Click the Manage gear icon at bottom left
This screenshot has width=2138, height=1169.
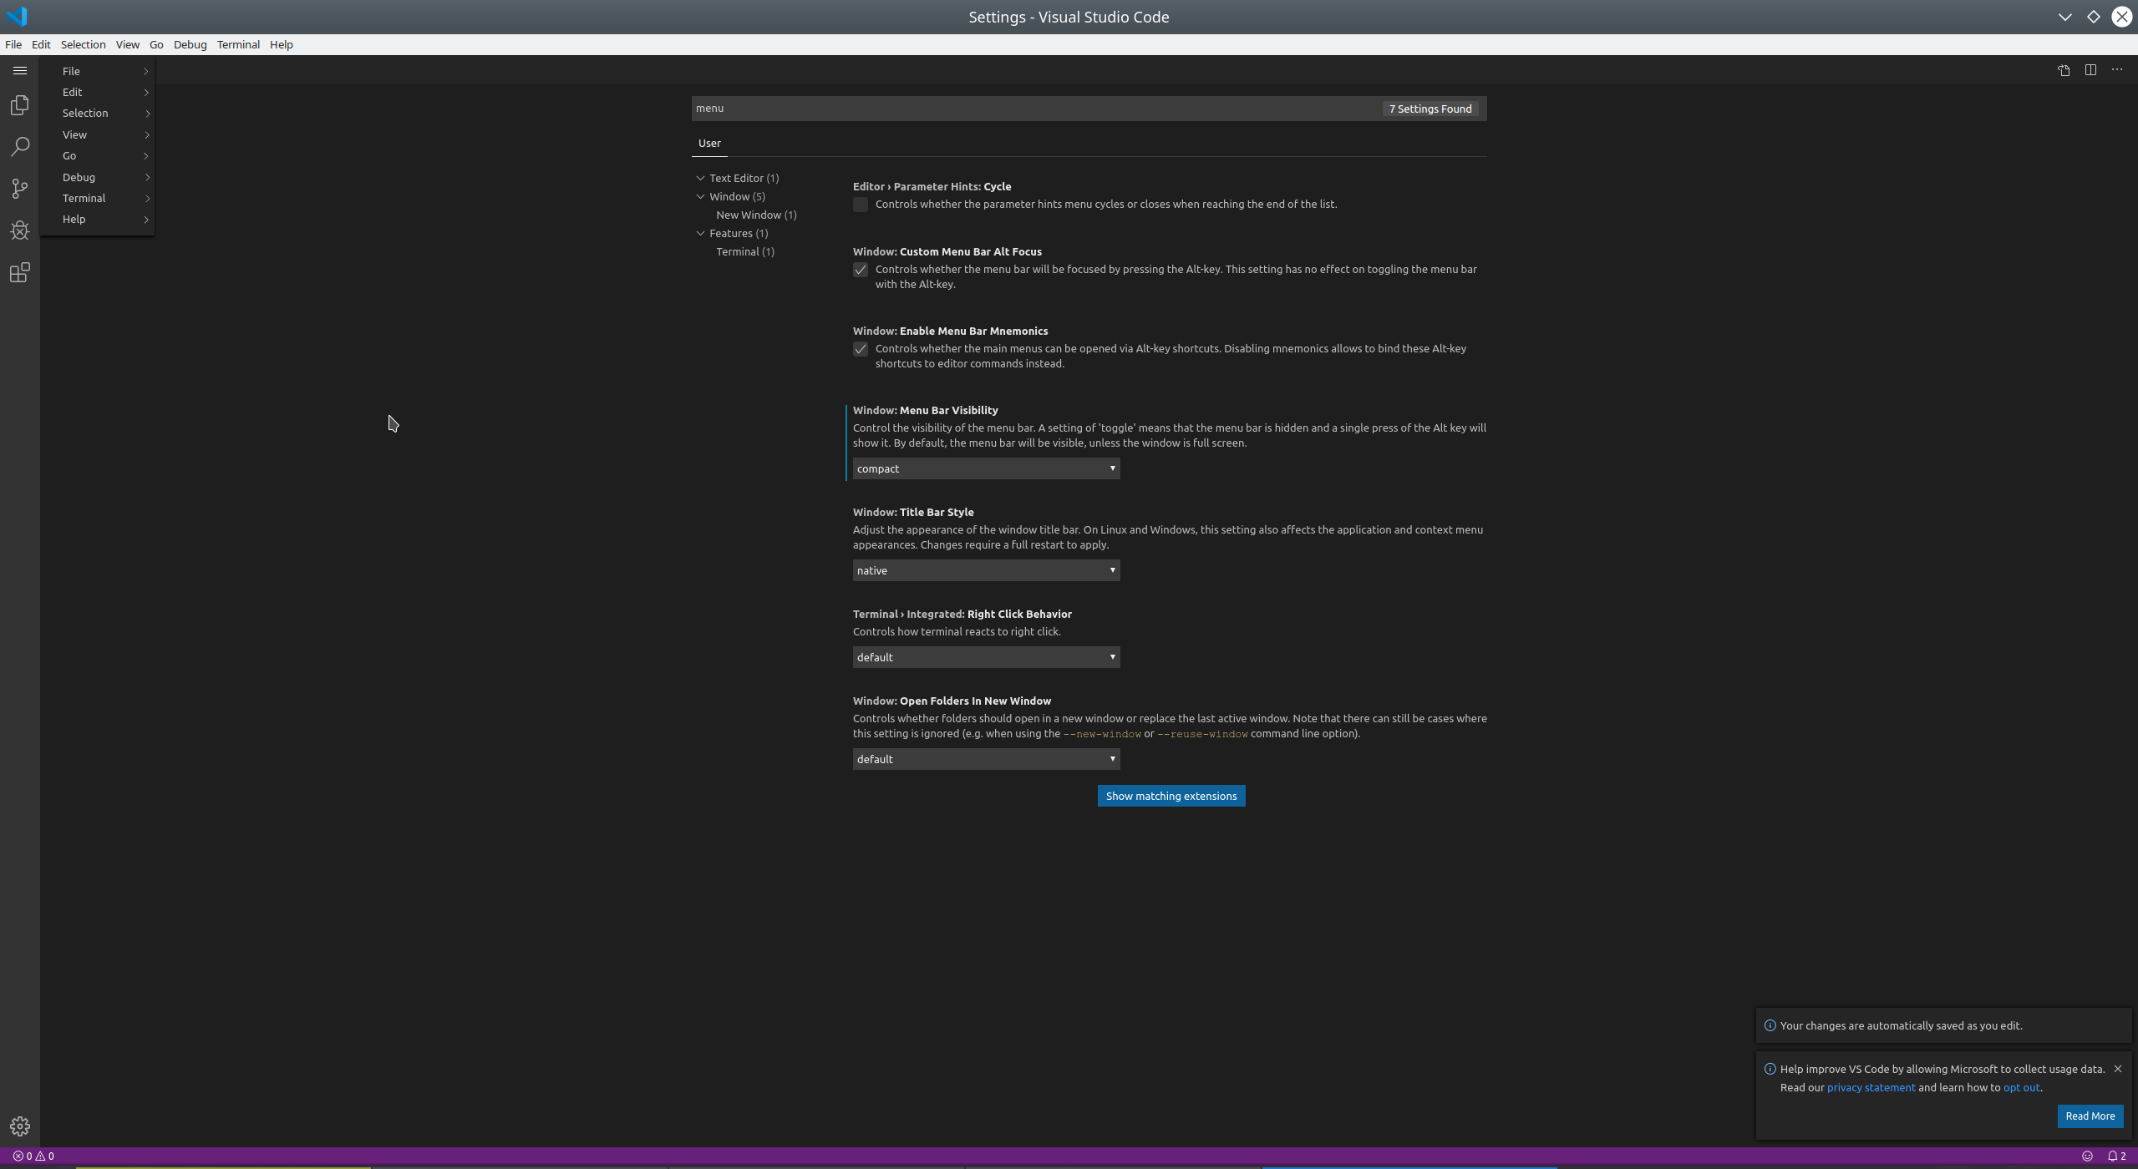pos(19,1126)
